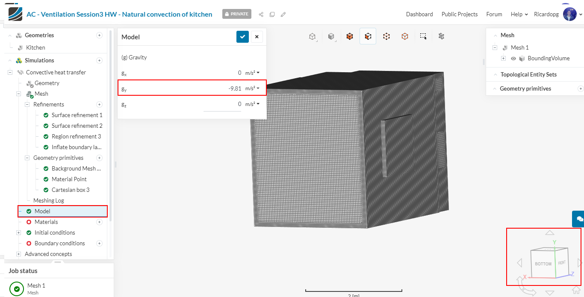Add a boundary condition with plus icon

pos(99,244)
